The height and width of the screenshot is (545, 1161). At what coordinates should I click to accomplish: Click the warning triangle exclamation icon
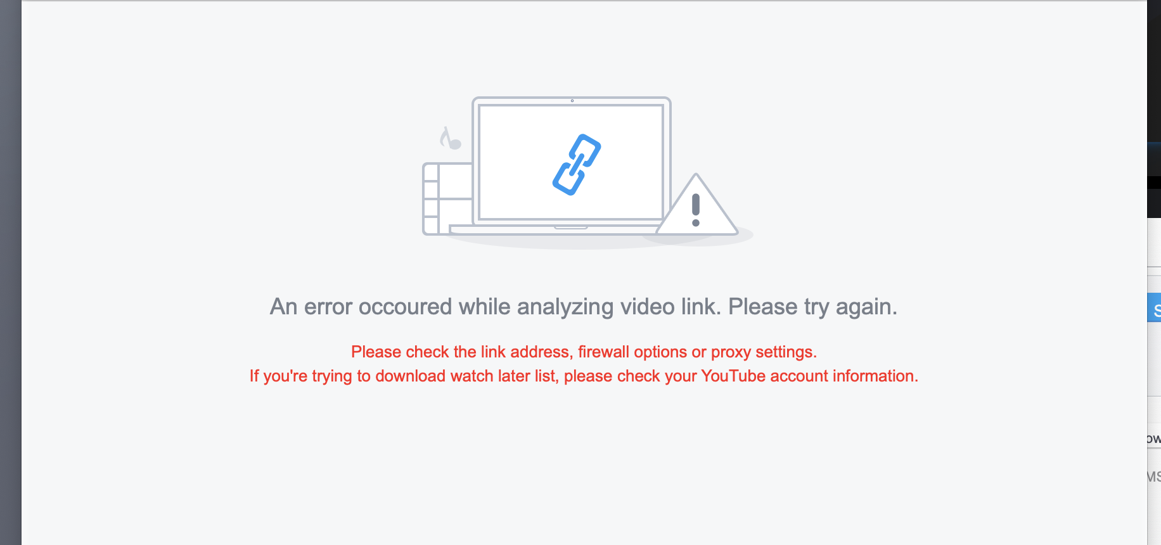tap(696, 205)
